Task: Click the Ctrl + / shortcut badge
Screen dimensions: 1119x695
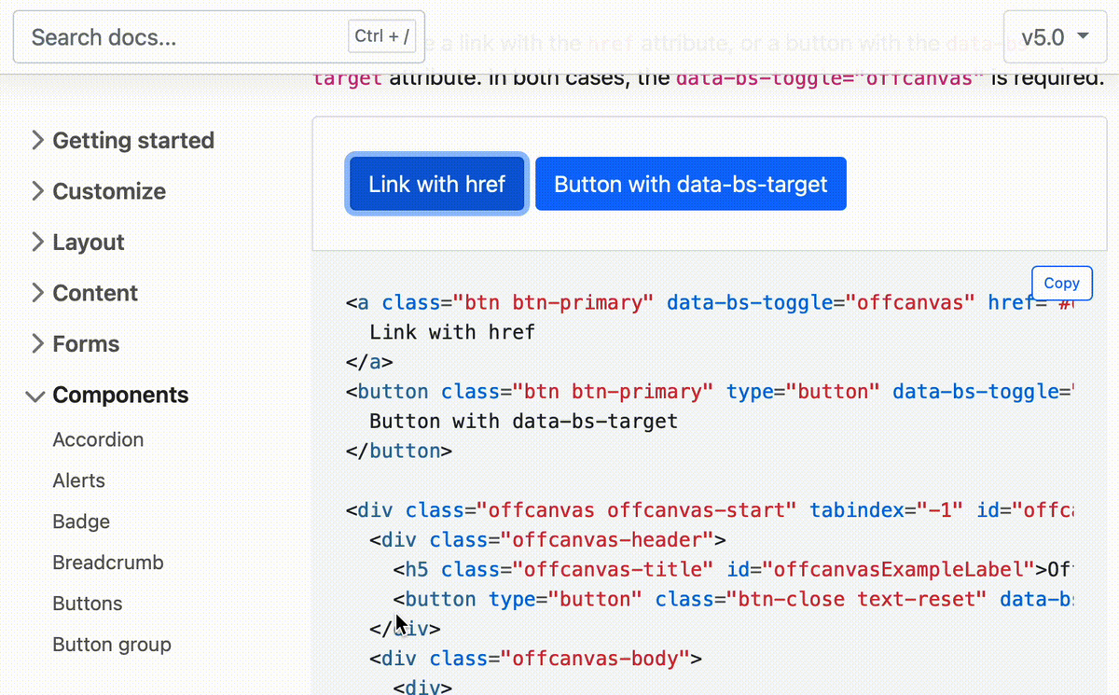Action: coord(382,37)
